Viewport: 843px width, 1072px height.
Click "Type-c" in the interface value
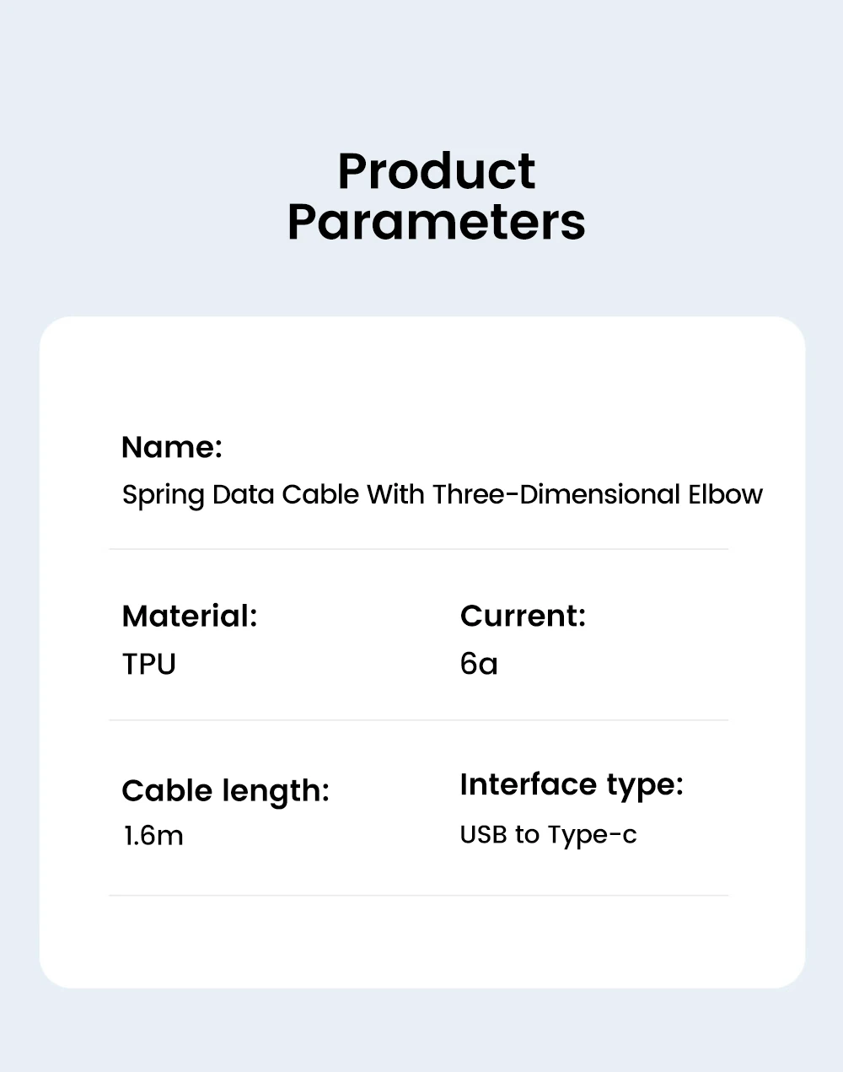tap(592, 835)
